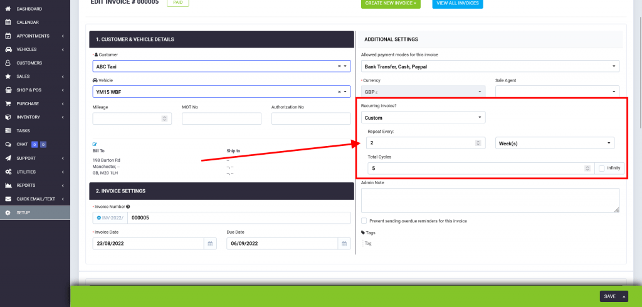Click the View All Invoices button
This screenshot has width=642, height=307.
click(x=457, y=4)
